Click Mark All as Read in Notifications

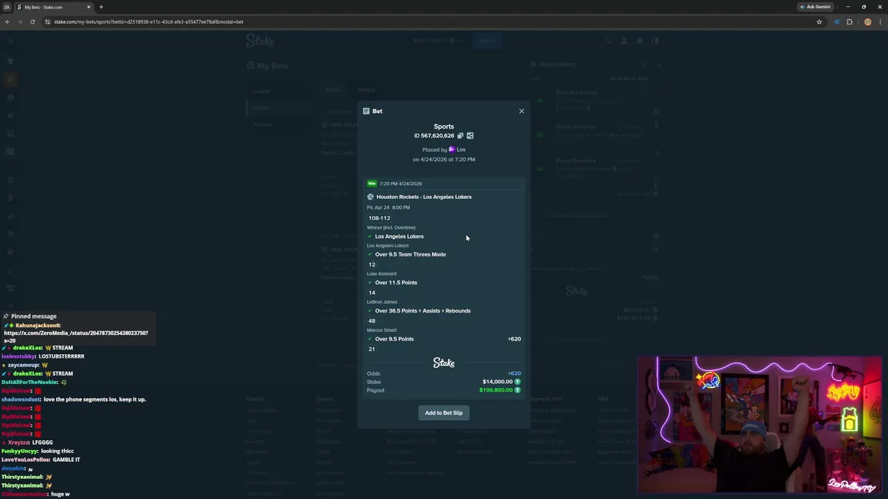point(629,79)
